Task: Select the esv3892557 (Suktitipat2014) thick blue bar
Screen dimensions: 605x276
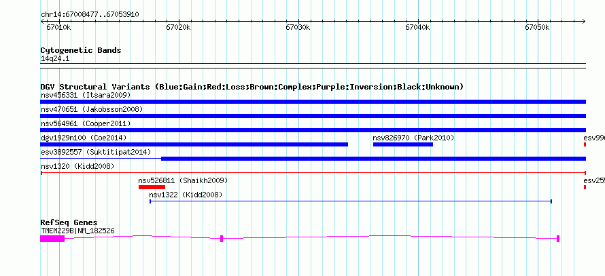Action: click(373, 159)
